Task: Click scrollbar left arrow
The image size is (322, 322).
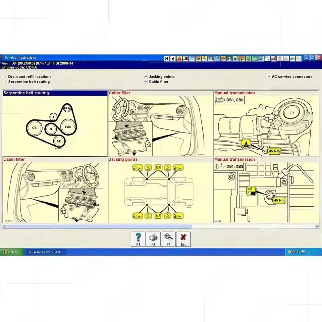Action: 4,226
